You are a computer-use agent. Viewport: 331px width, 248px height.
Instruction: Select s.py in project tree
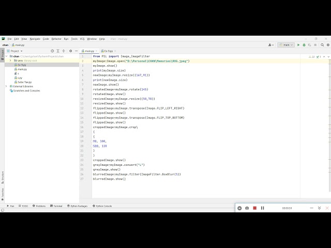(19, 78)
